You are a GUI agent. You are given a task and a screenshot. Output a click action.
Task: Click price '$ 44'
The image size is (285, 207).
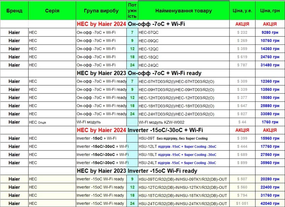pos(242,122)
